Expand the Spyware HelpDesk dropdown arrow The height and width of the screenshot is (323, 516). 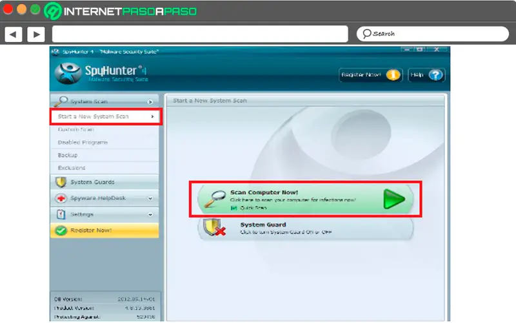pos(150,198)
